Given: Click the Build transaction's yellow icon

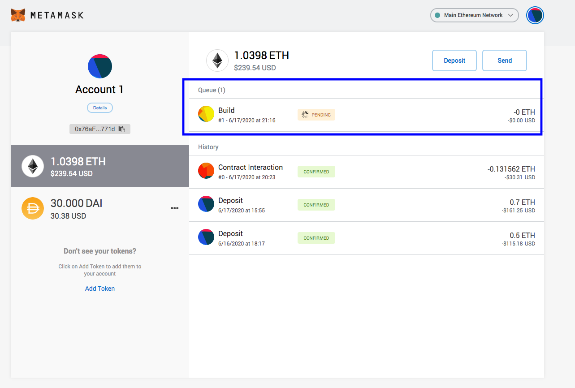Looking at the screenshot, I should tap(206, 114).
